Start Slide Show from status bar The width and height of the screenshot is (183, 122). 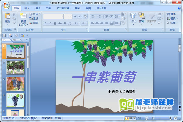click(135, 118)
